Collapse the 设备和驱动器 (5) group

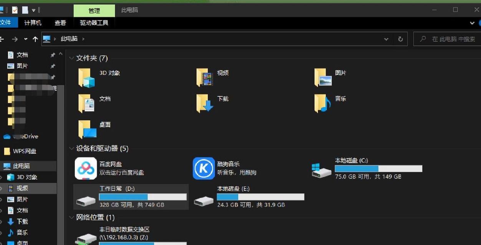71,149
